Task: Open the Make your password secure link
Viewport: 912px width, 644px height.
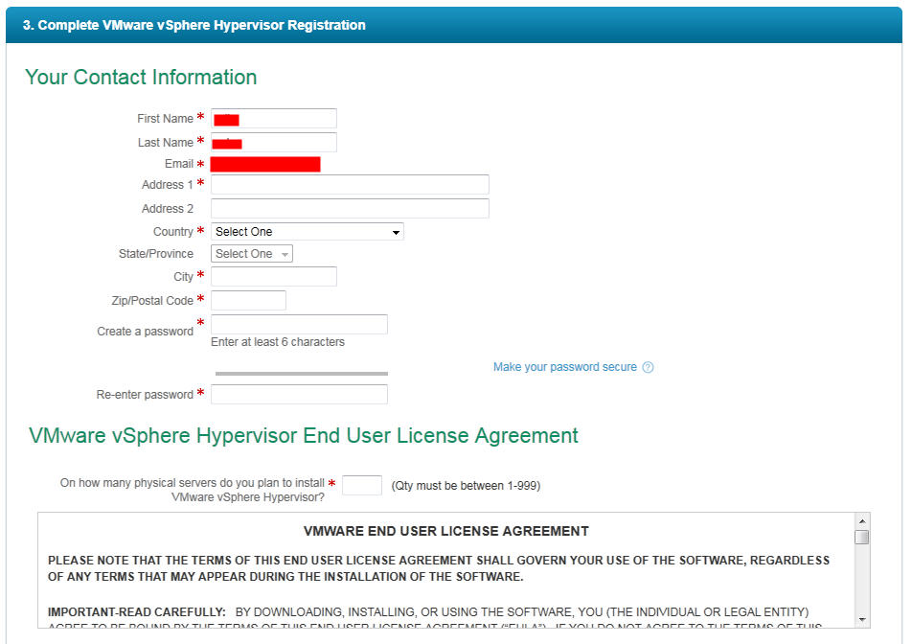Action: pyautogui.click(x=565, y=367)
